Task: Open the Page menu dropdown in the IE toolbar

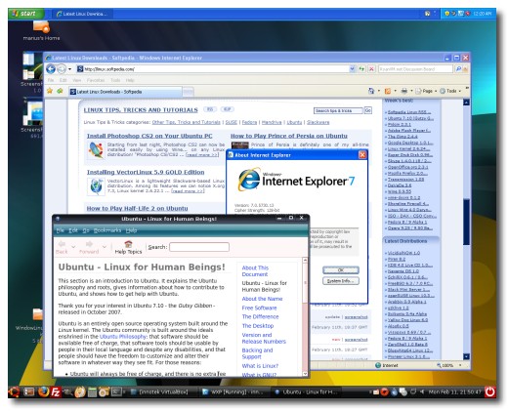Action: pyautogui.click(x=426, y=91)
